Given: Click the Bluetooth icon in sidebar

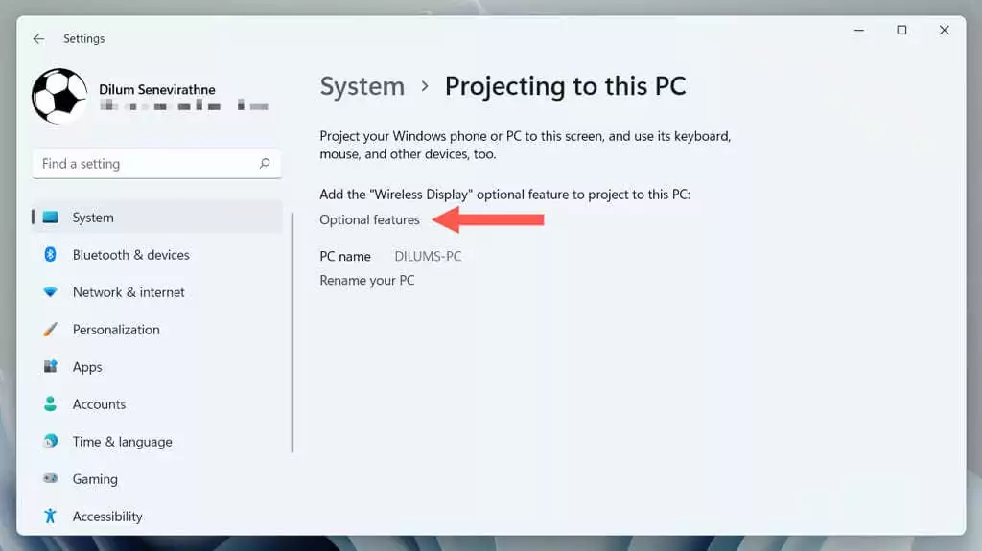Looking at the screenshot, I should (x=50, y=254).
